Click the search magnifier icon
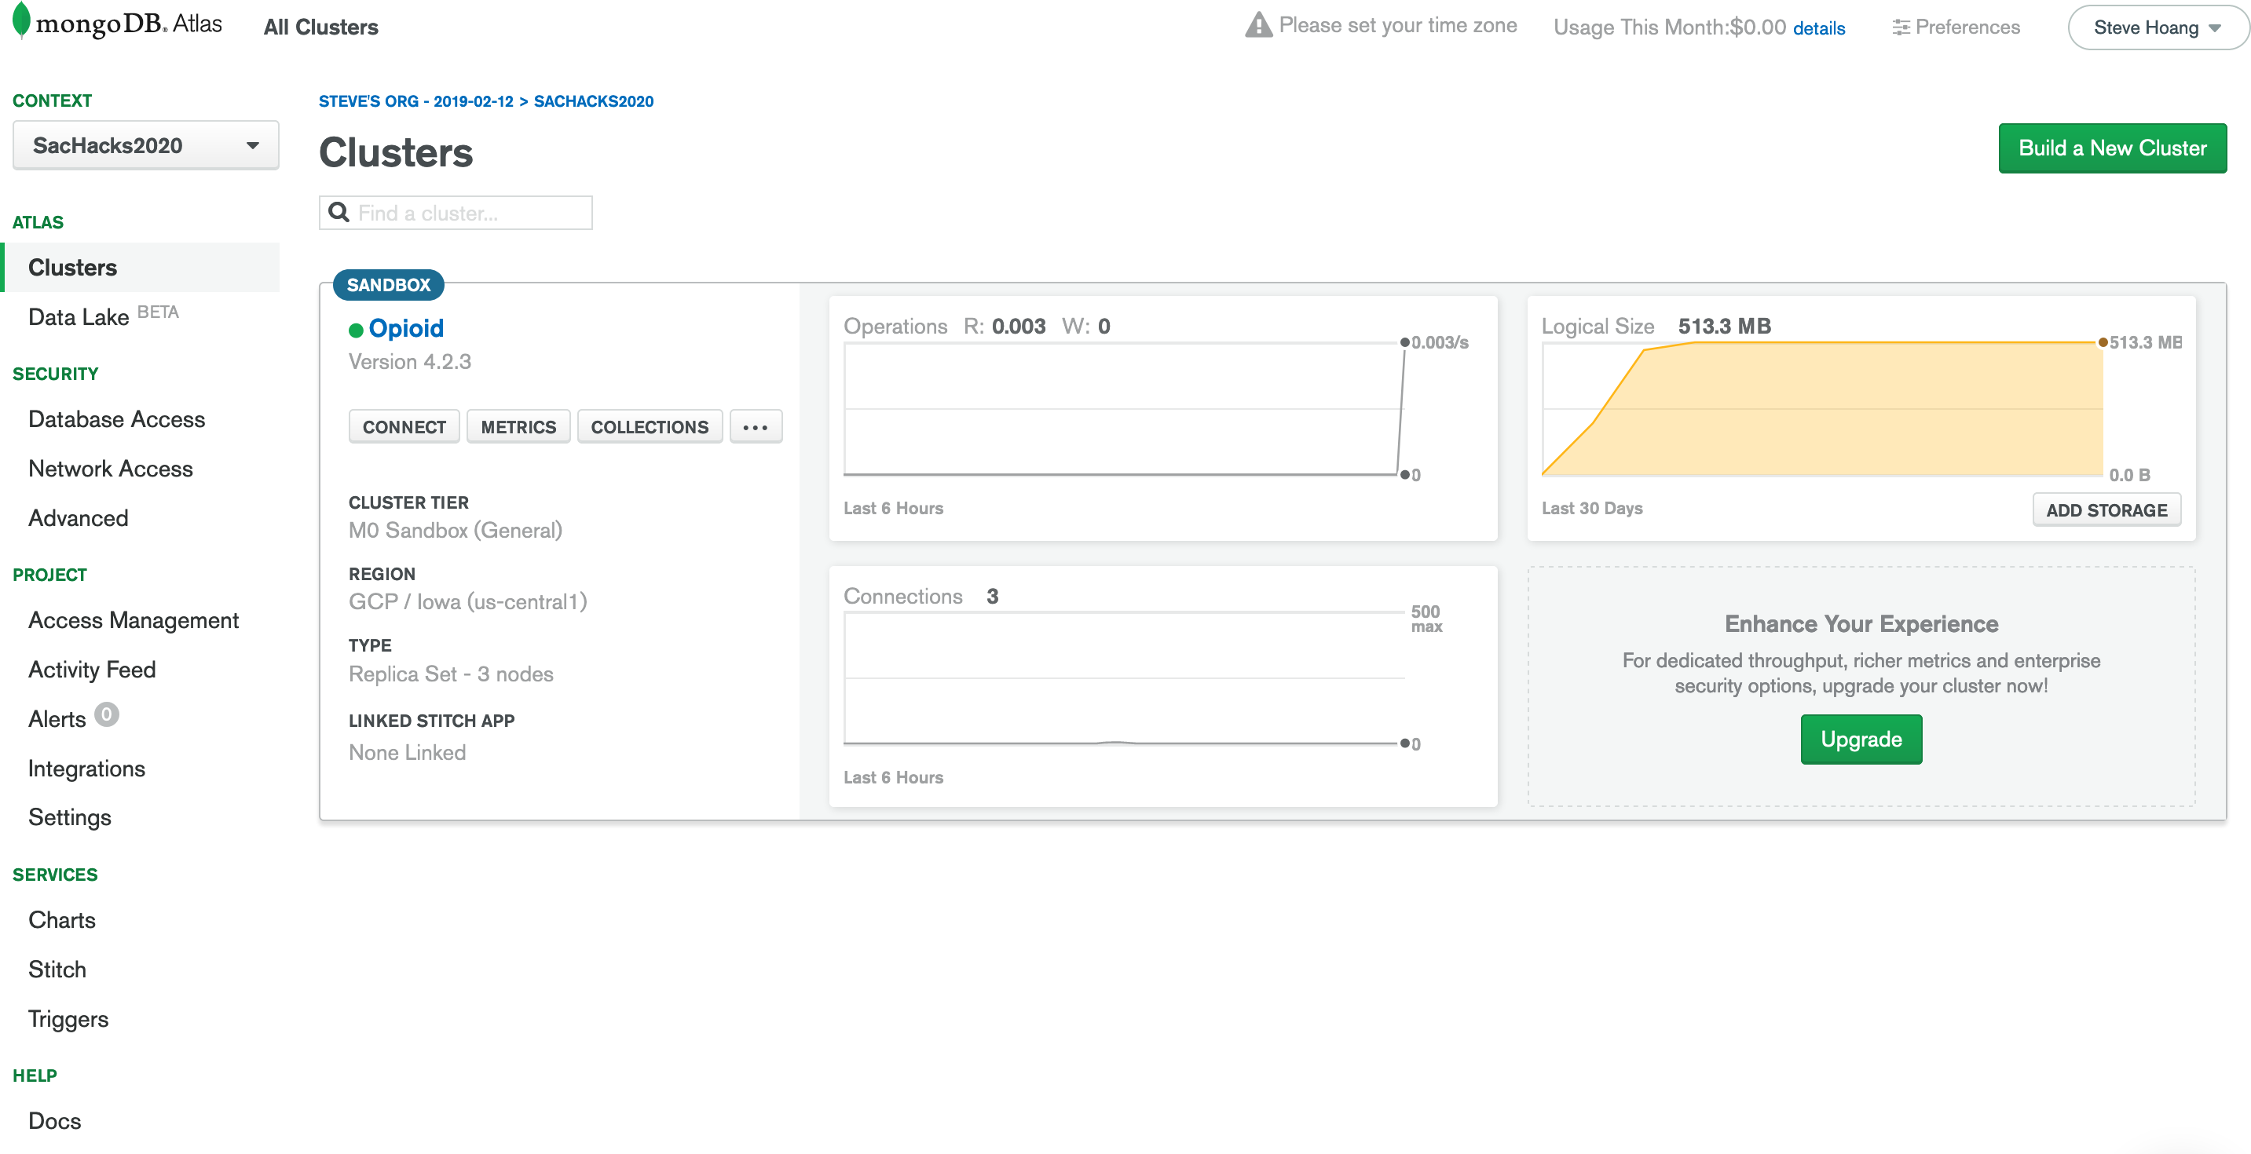2251x1154 pixels. [339, 212]
